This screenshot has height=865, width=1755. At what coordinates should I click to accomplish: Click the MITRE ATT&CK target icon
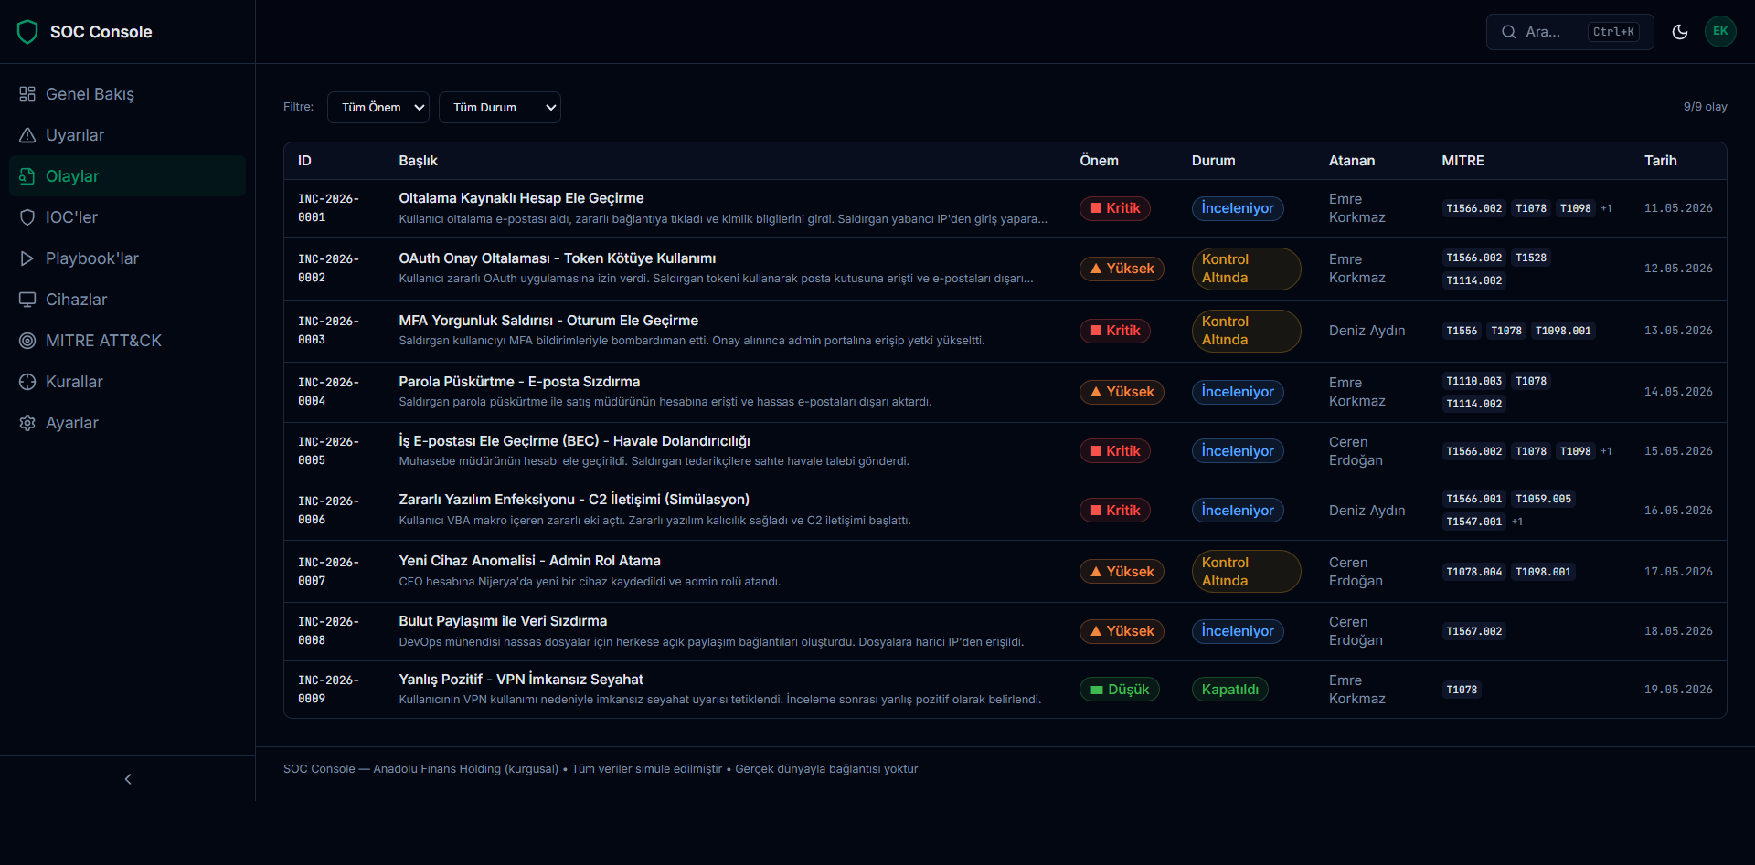[27, 341]
